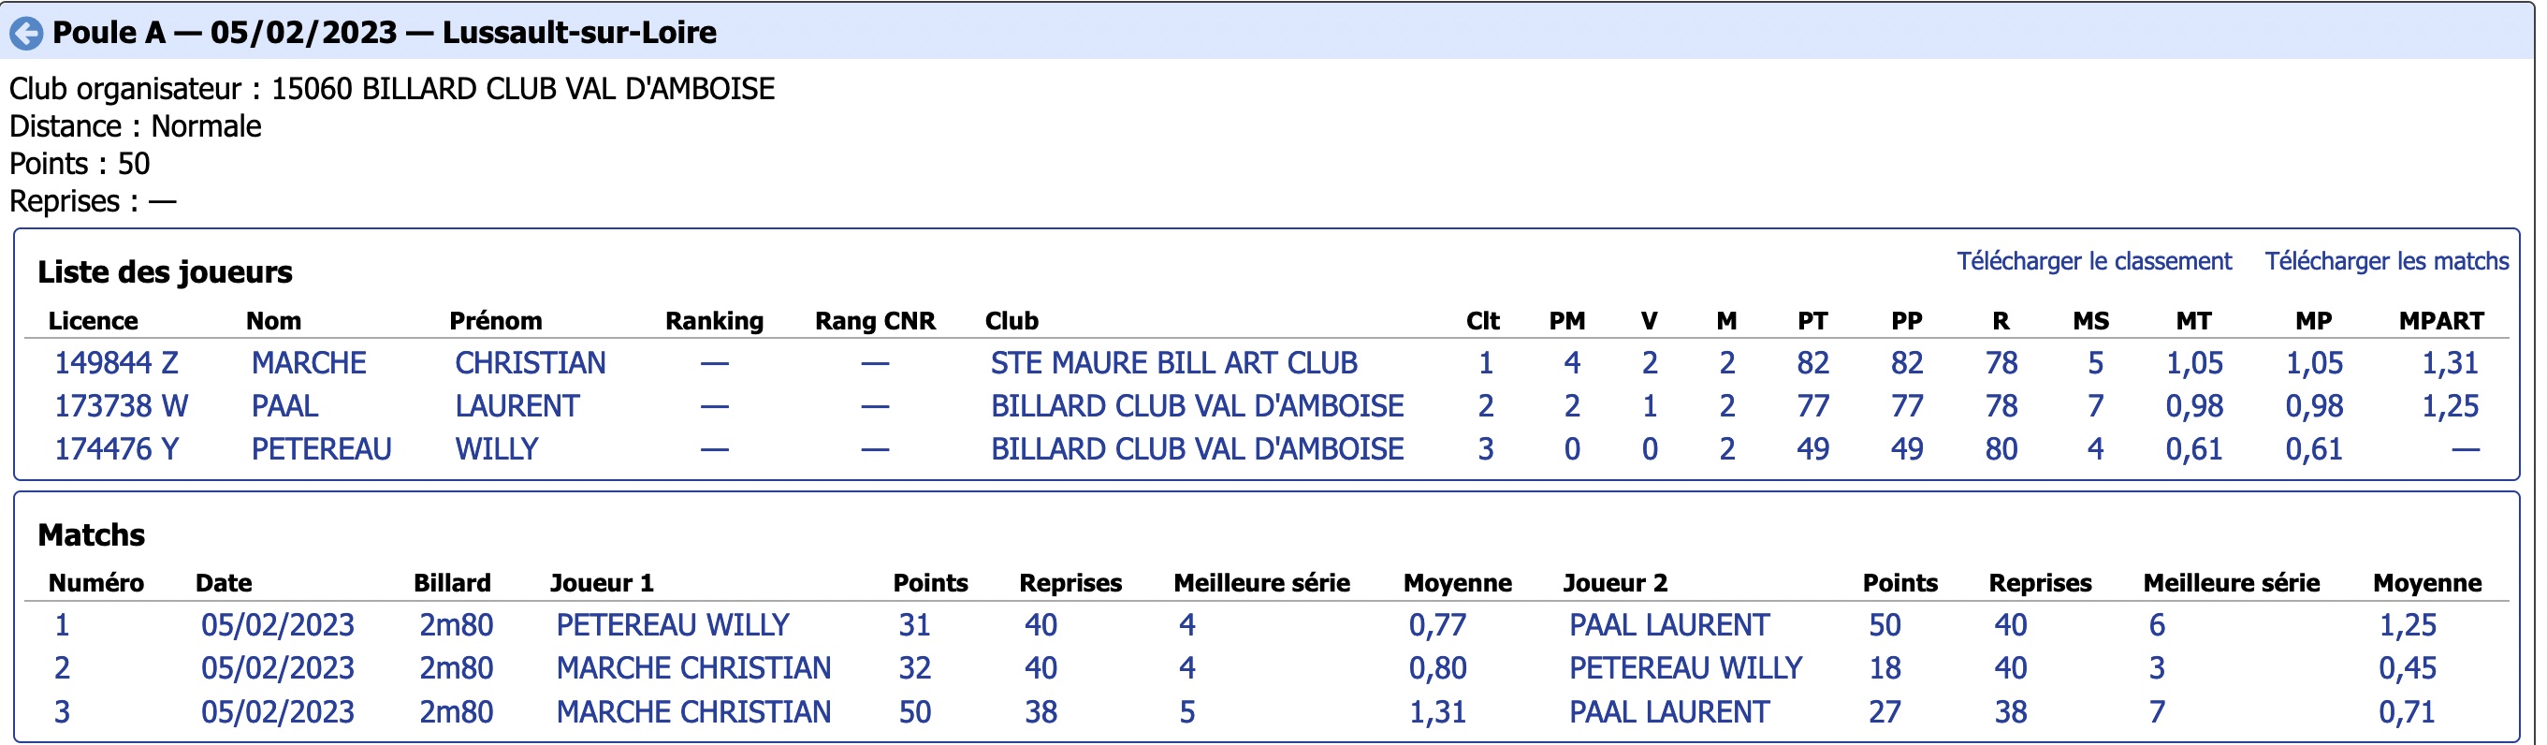This screenshot has height=745, width=2547.
Task: Click the MPART column header
Action: (x=2440, y=321)
